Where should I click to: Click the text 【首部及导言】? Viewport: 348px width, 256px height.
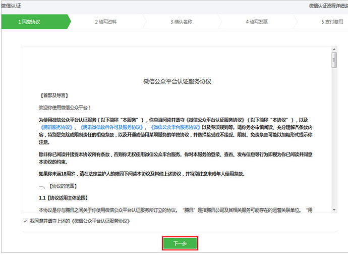[x=54, y=95]
